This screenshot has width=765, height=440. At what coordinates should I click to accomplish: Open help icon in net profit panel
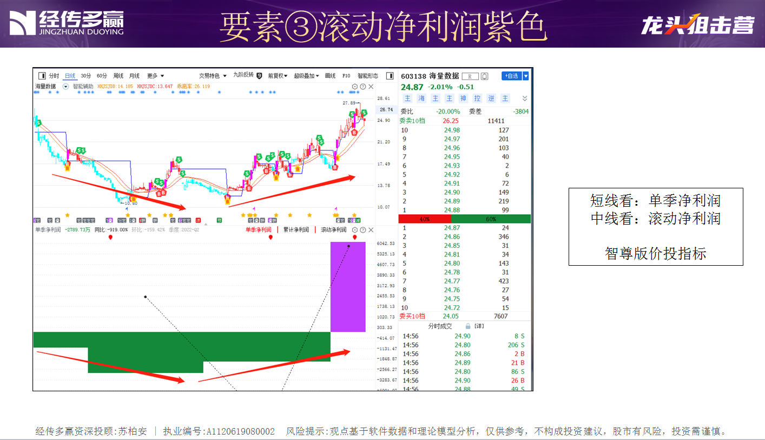(363, 229)
